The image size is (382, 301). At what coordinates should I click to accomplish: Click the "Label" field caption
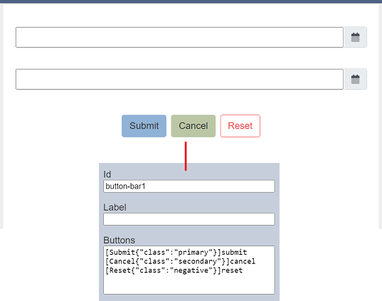[x=115, y=207]
